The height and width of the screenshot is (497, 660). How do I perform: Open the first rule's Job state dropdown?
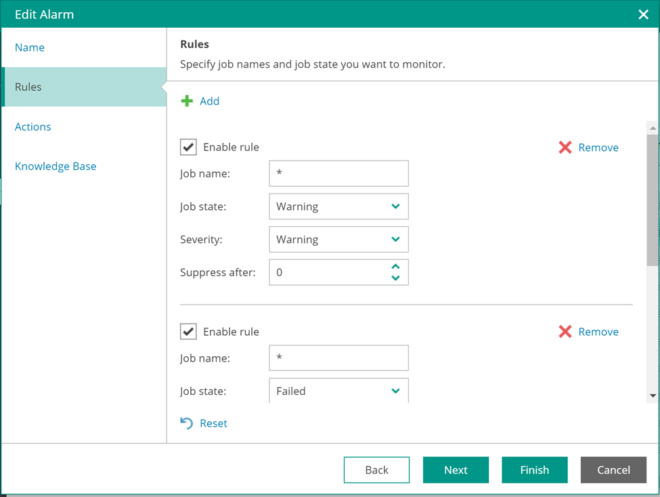click(x=338, y=207)
